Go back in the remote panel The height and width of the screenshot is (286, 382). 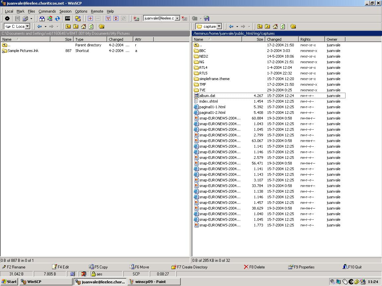[x=231, y=26]
